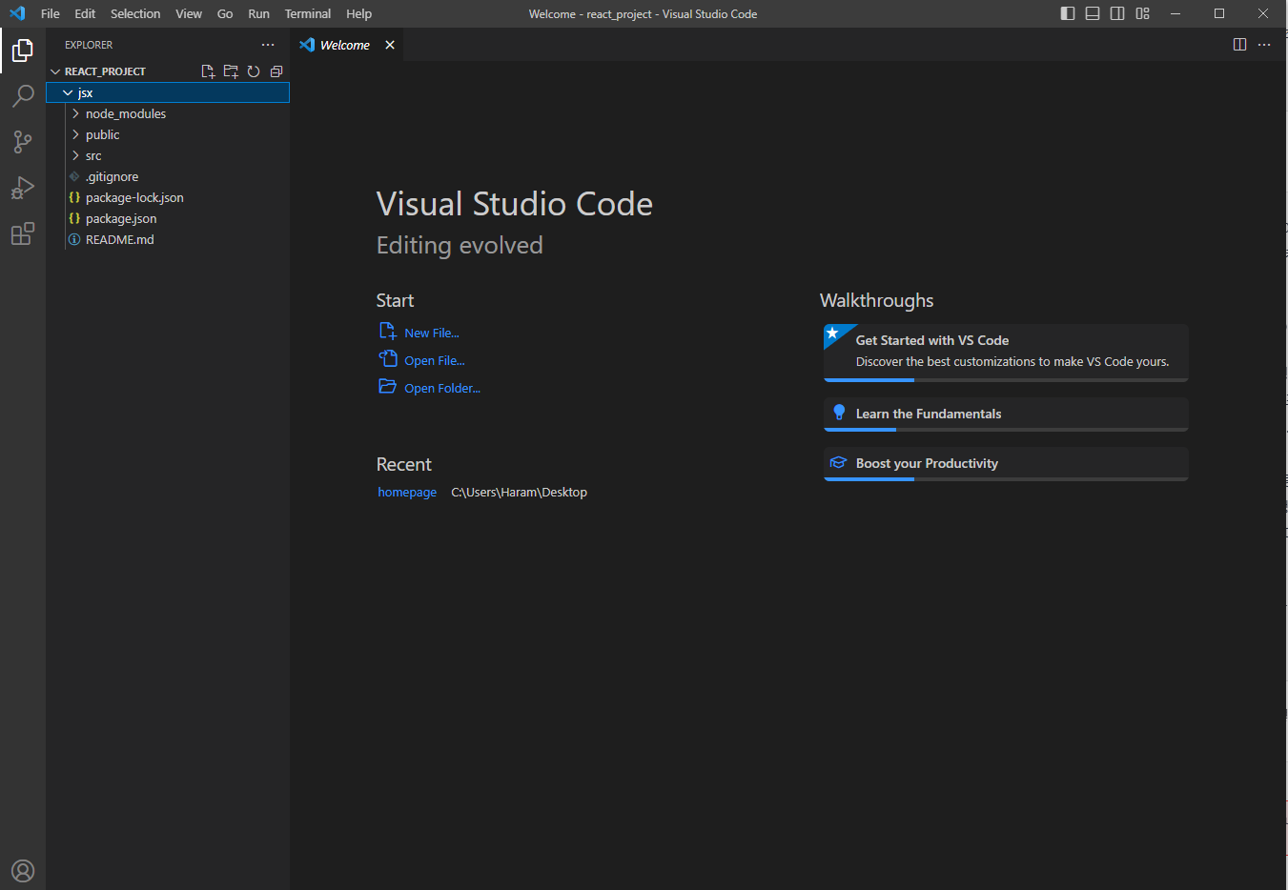Open the Explorer view in activity bar
This screenshot has height=890, width=1288.
[23, 50]
